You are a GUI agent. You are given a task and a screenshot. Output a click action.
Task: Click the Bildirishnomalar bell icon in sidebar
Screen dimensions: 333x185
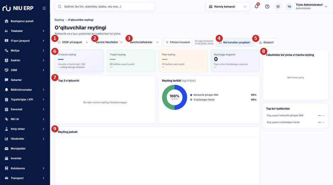[x=6, y=90]
